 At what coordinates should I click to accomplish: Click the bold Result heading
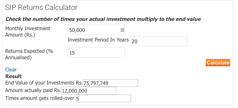click(x=13, y=76)
